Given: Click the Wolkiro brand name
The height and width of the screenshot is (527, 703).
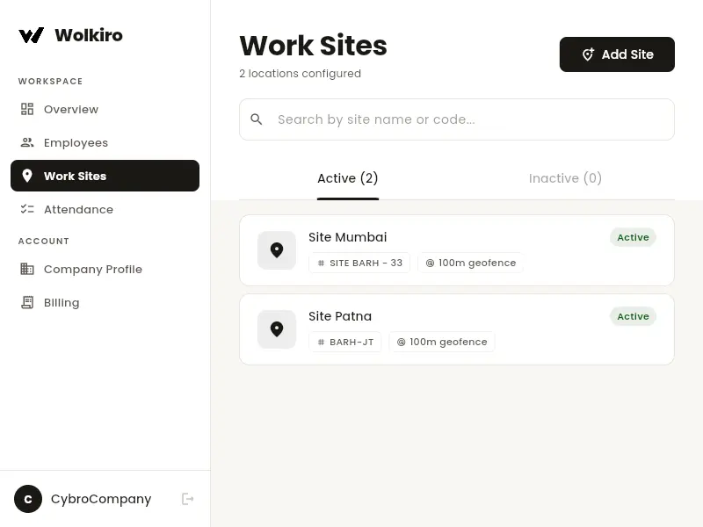Looking at the screenshot, I should tap(89, 35).
